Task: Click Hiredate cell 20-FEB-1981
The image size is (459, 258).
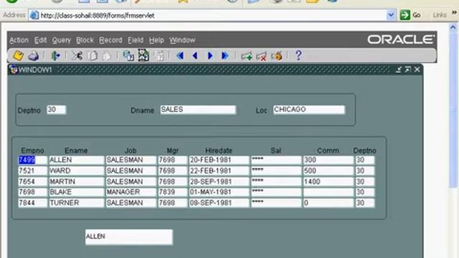Action: coord(219,160)
